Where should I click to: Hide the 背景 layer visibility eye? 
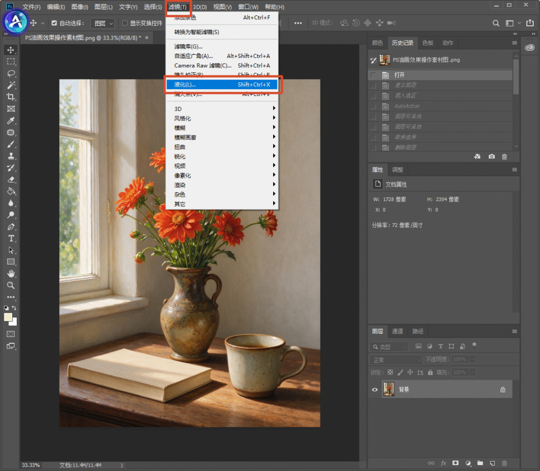tap(375, 390)
